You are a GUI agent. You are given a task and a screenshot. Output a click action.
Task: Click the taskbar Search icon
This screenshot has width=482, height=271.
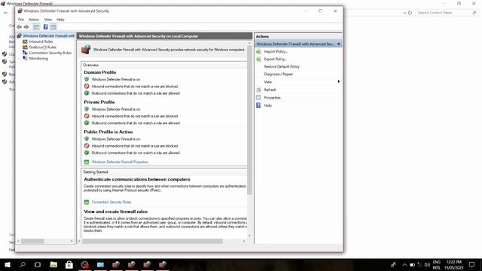(23, 264)
